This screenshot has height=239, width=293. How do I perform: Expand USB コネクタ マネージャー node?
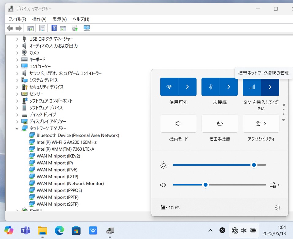coord(17,39)
